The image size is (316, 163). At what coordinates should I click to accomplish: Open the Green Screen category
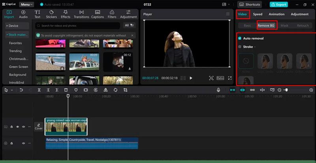click(x=19, y=67)
